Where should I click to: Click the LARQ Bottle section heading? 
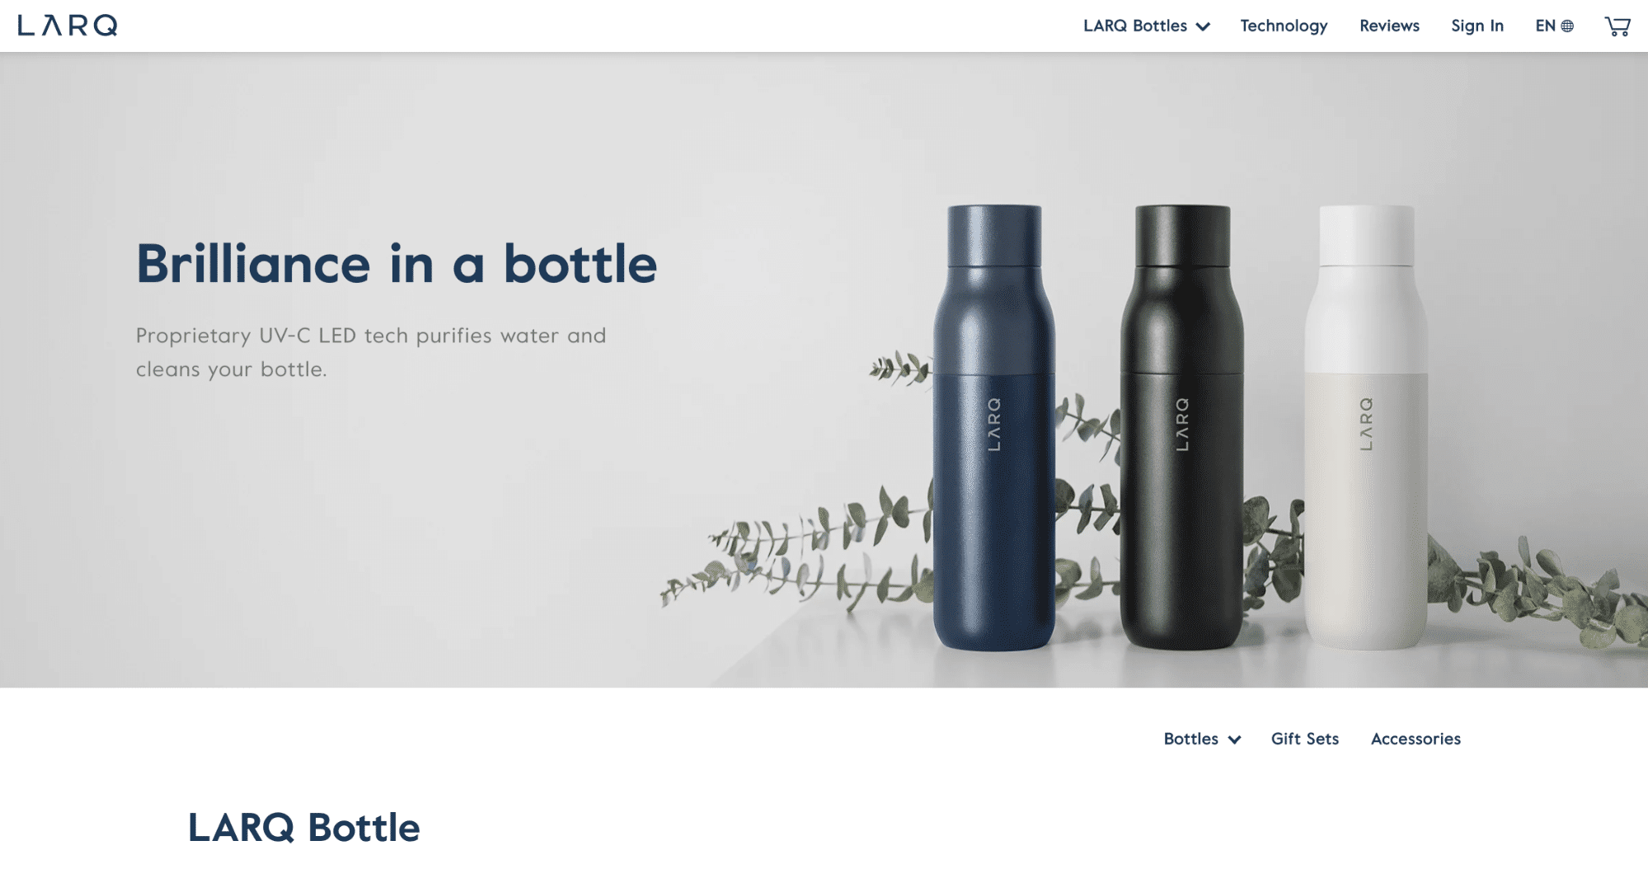(x=304, y=828)
